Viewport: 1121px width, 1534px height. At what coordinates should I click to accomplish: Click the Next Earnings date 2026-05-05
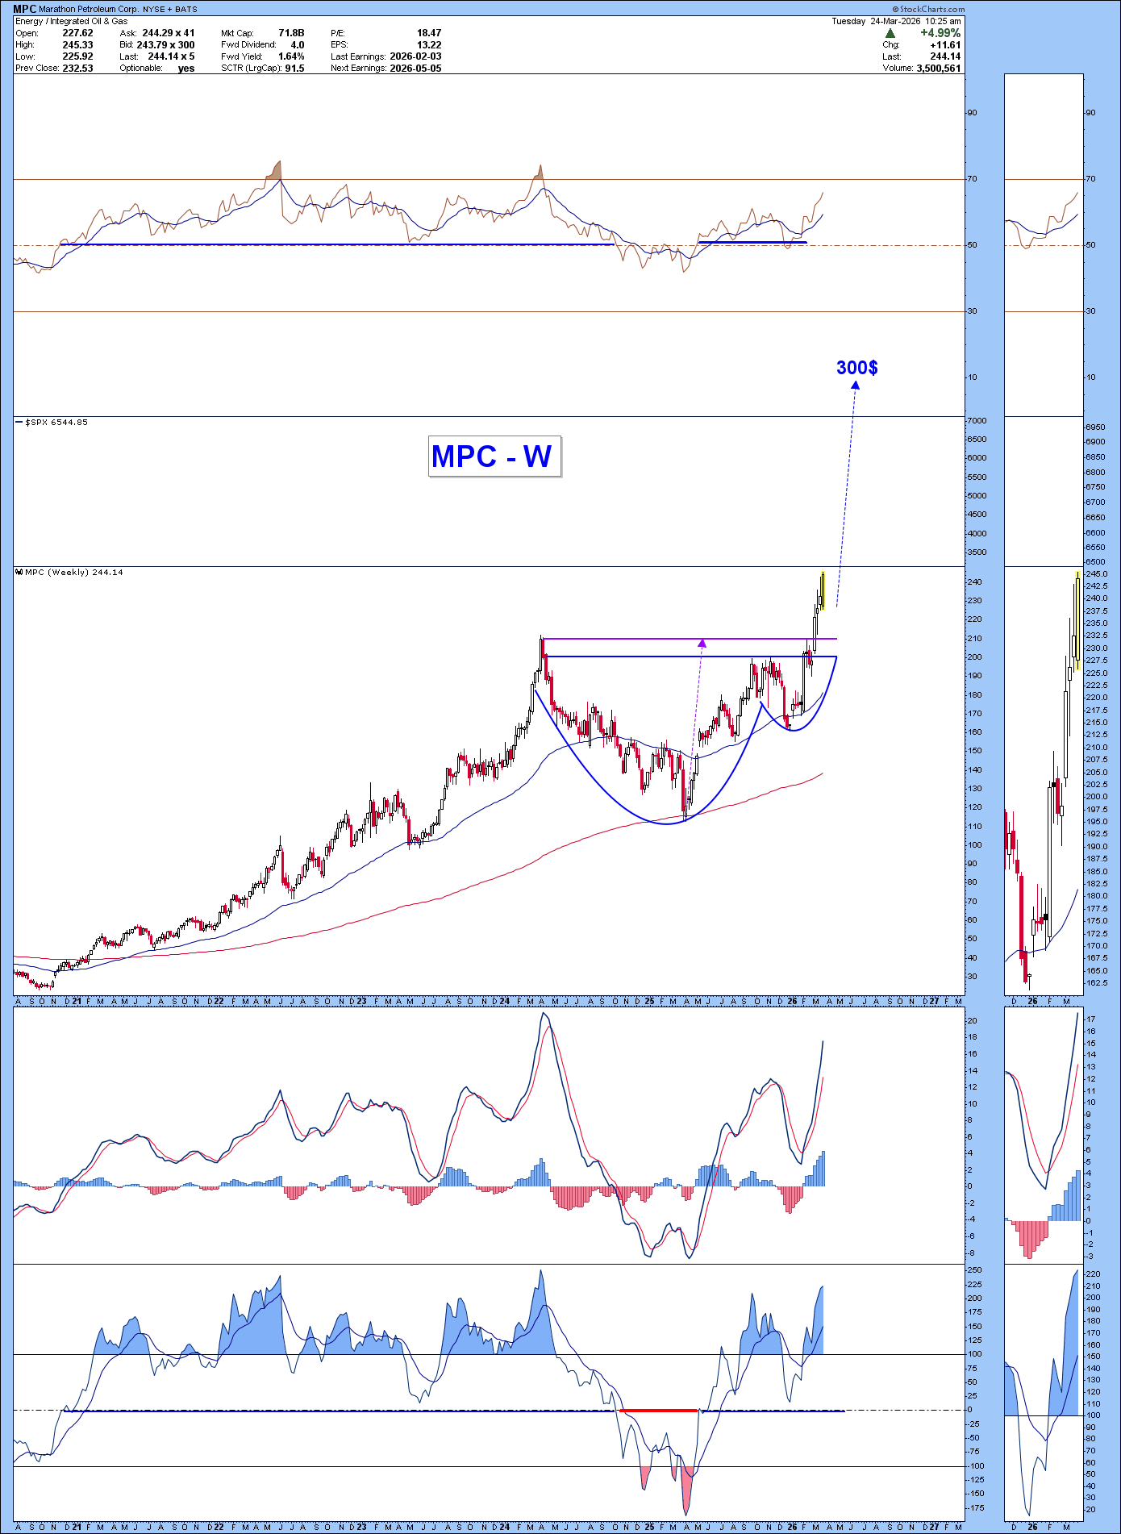coord(415,68)
